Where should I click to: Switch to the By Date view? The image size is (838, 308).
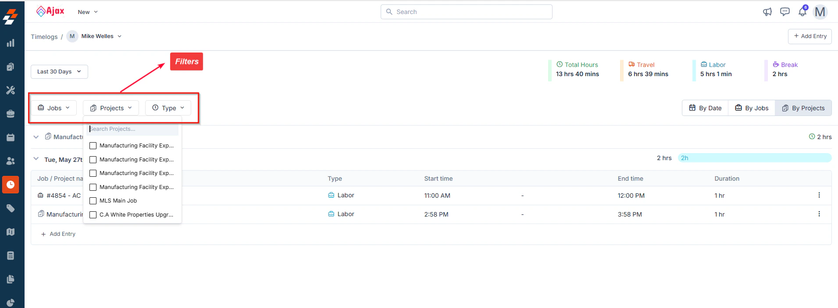705,108
